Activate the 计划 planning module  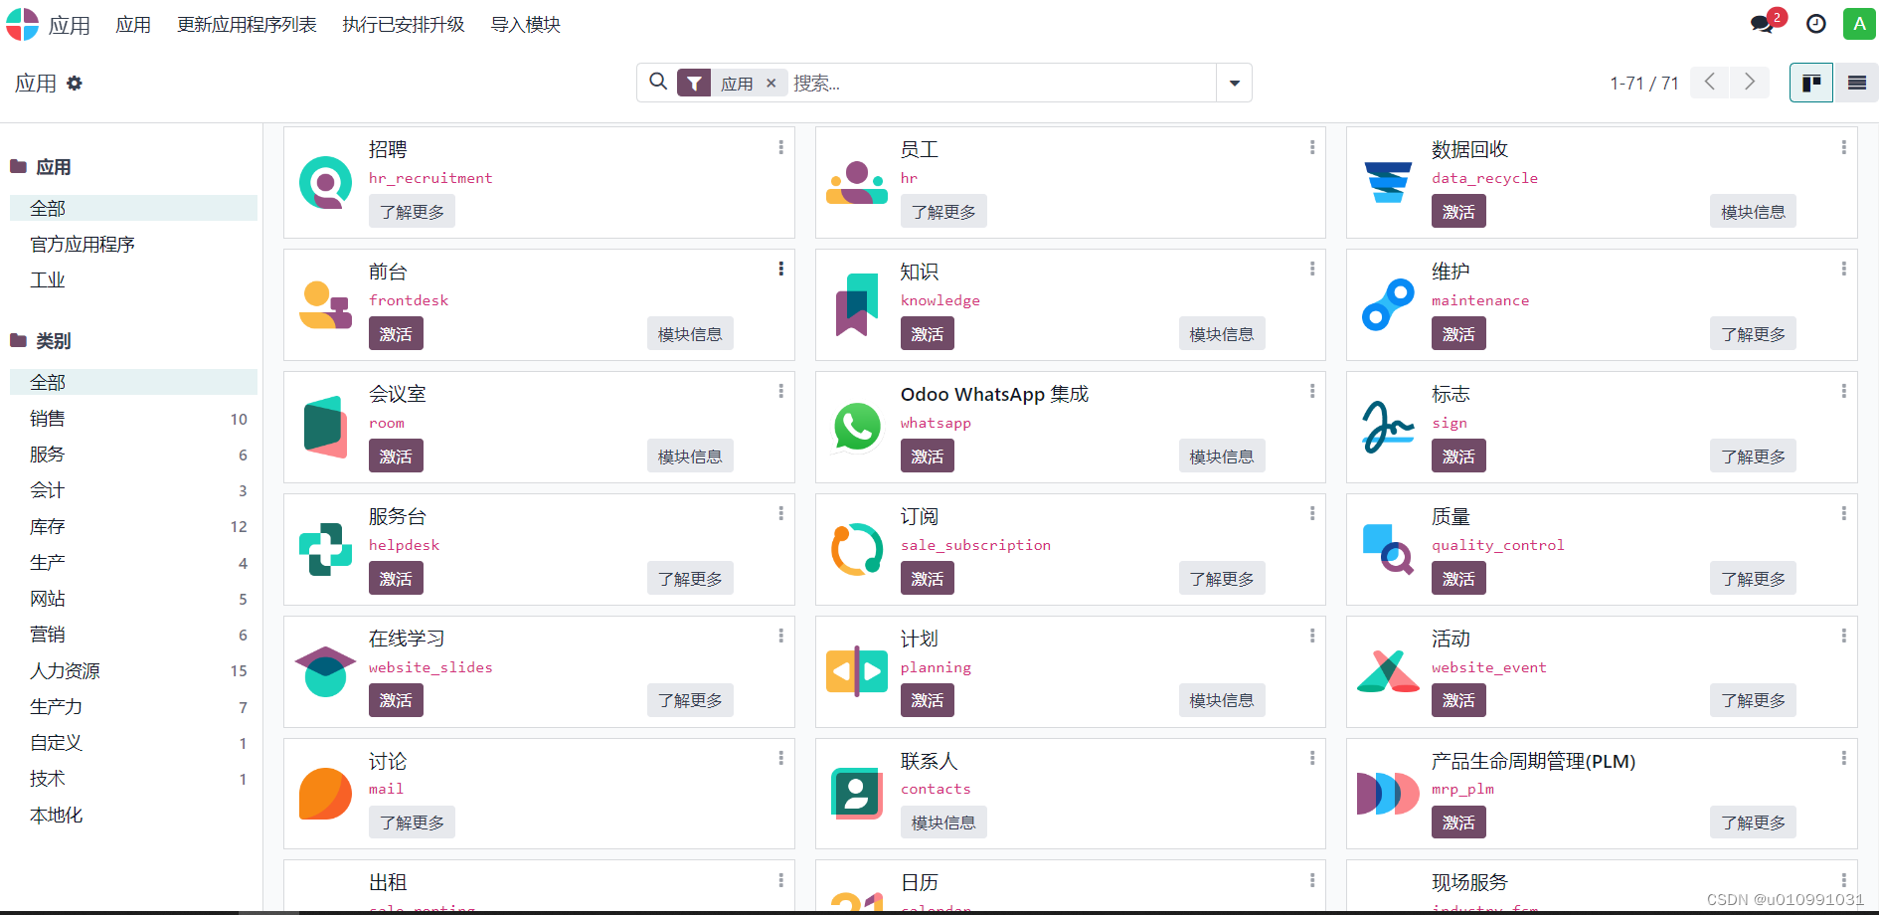coord(928,700)
